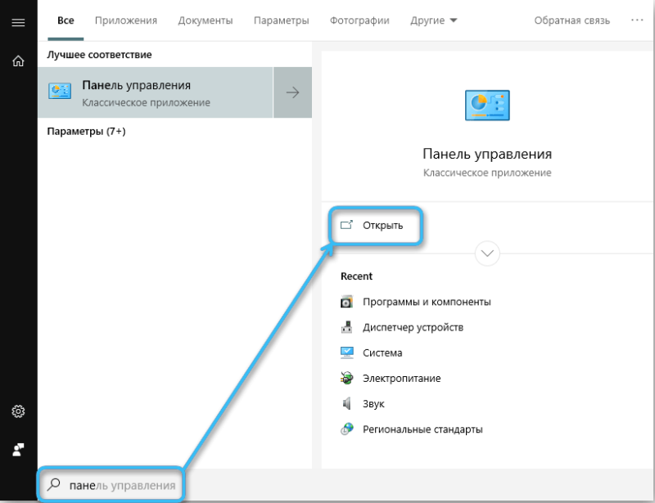This screenshot has width=655, height=503.
Task: Expand the Другие dropdown
Action: tap(434, 20)
